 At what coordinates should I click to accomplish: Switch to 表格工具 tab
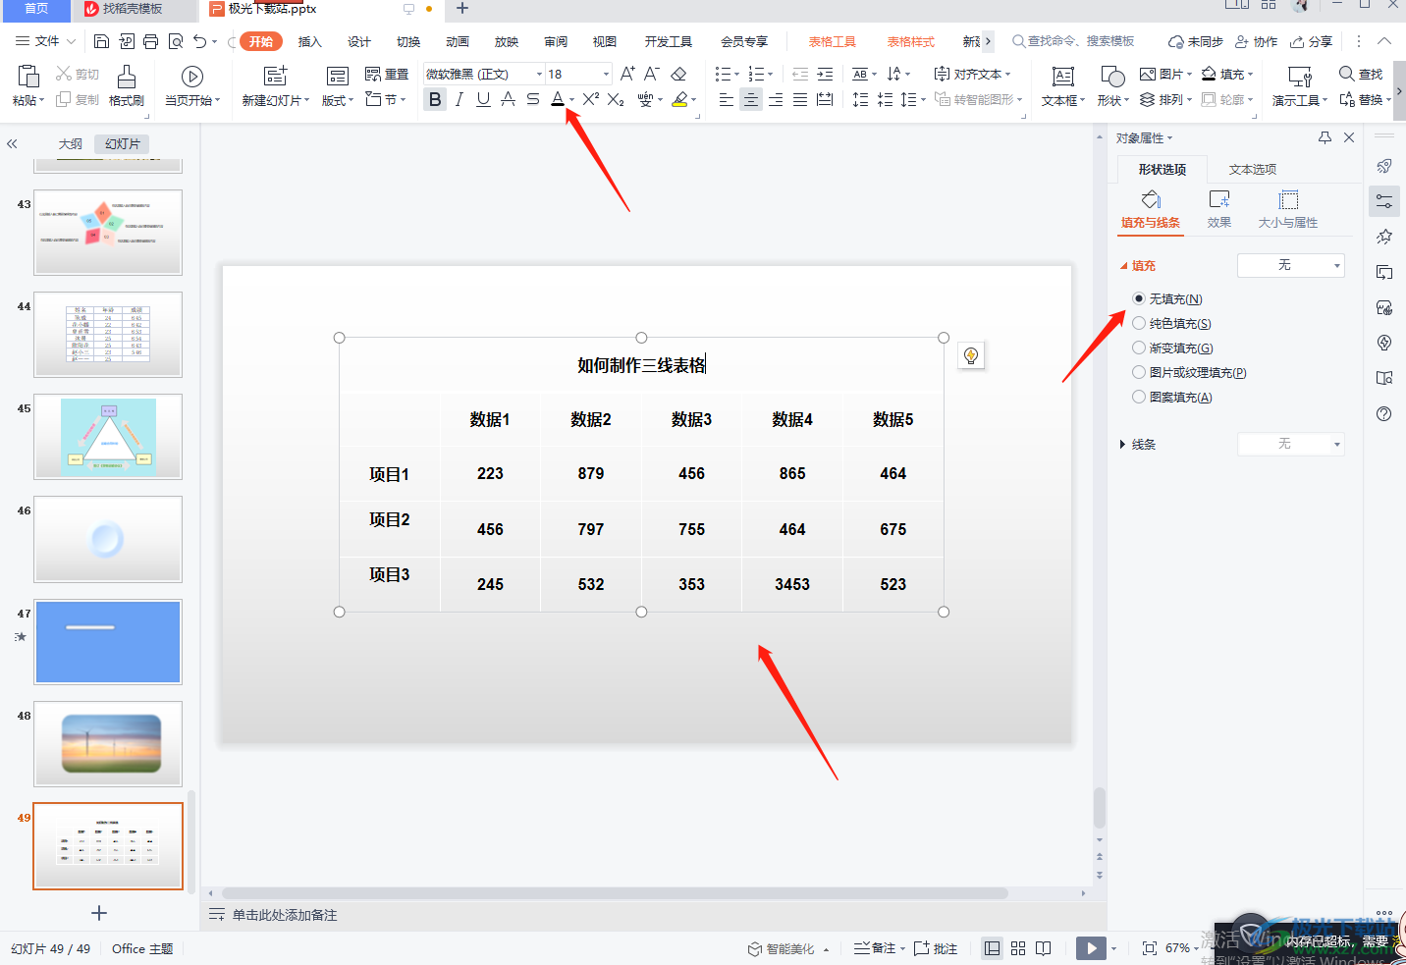point(833,41)
